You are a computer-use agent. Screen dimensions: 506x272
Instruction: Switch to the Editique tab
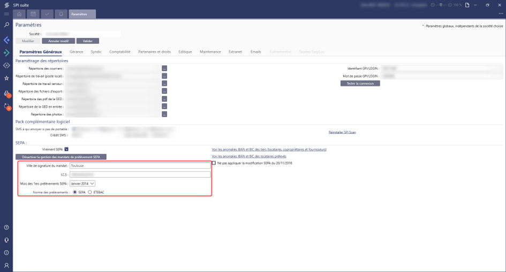(x=185, y=51)
